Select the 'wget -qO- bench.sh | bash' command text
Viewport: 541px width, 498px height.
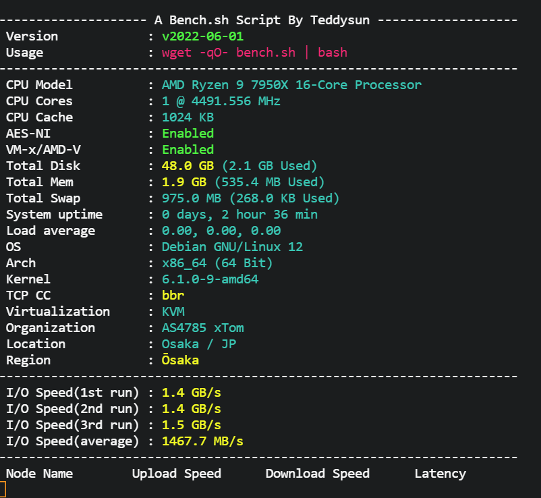pos(254,53)
